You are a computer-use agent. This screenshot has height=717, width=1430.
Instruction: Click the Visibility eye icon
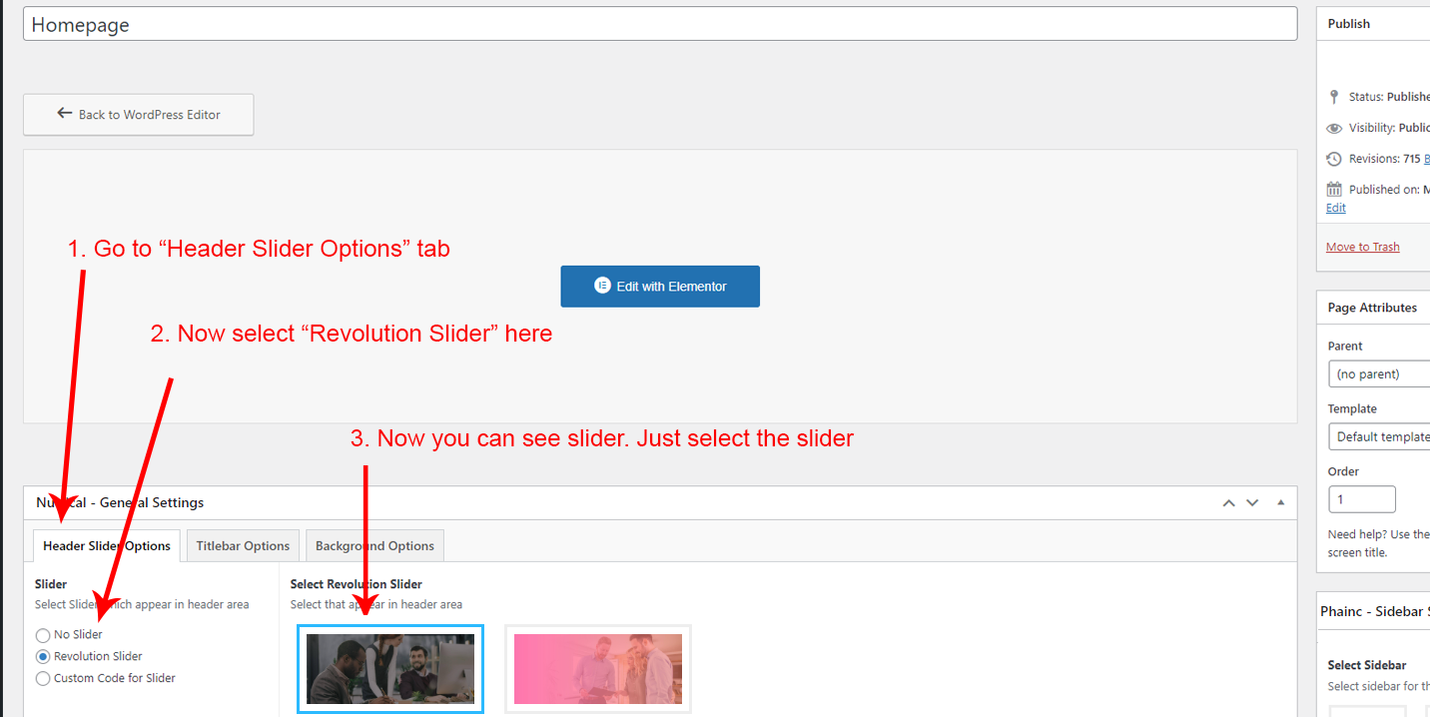pyautogui.click(x=1334, y=128)
